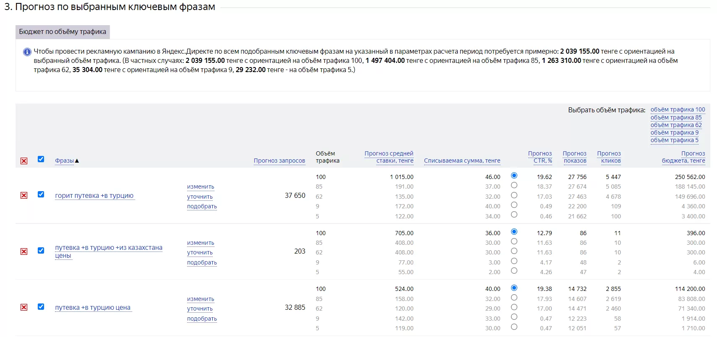Click the info icon in the budget notice
Viewport: 717px width, 337px height.
[27, 52]
